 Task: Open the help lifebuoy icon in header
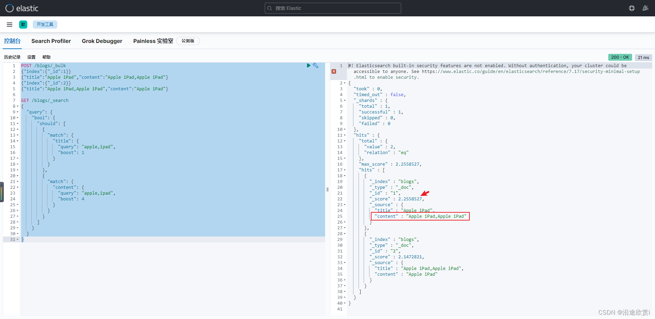[632, 8]
